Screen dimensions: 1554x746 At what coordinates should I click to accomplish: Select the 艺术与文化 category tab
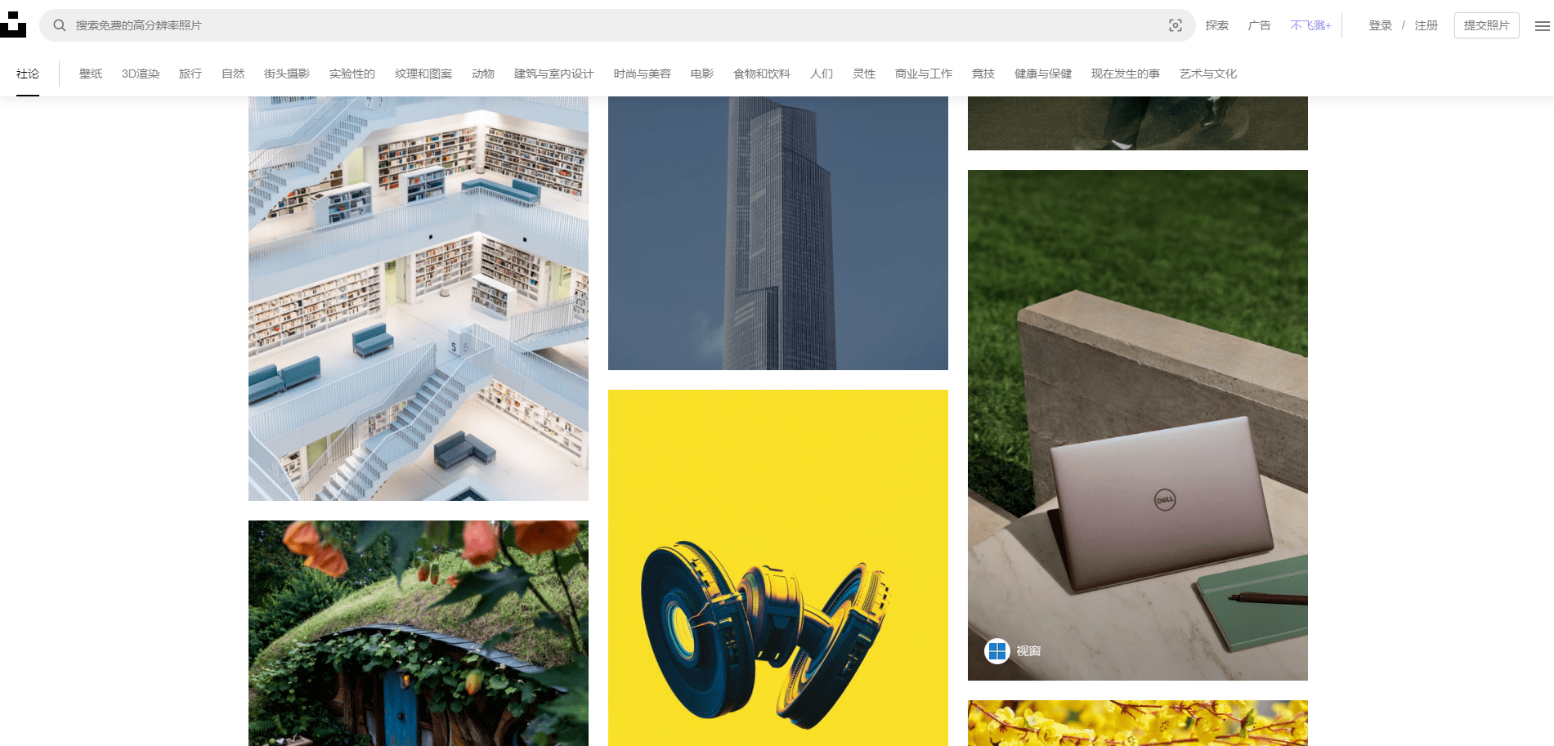pos(1207,74)
